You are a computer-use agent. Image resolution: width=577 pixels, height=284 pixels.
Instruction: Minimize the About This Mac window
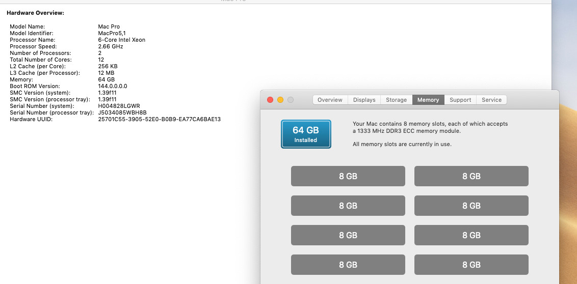(280, 100)
